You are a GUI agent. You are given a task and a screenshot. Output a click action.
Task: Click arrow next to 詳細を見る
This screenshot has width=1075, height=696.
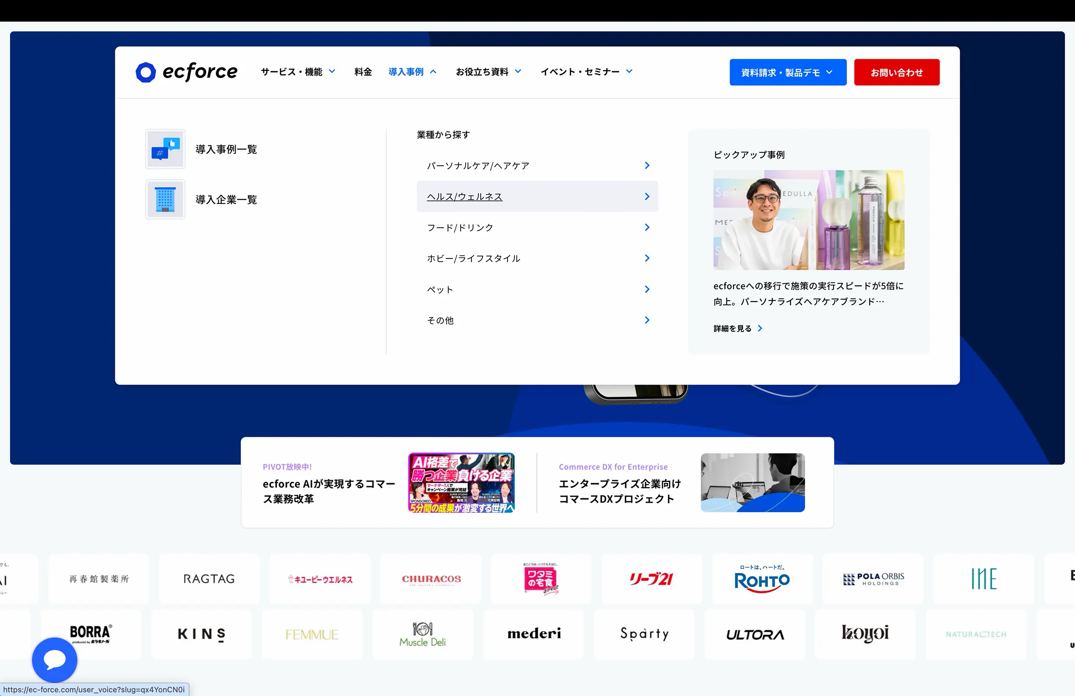tap(760, 328)
